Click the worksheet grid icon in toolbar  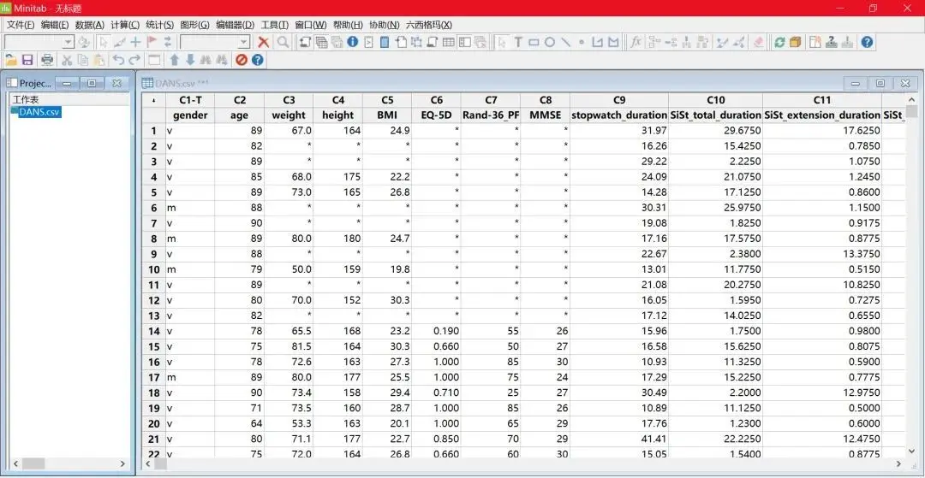[448, 42]
